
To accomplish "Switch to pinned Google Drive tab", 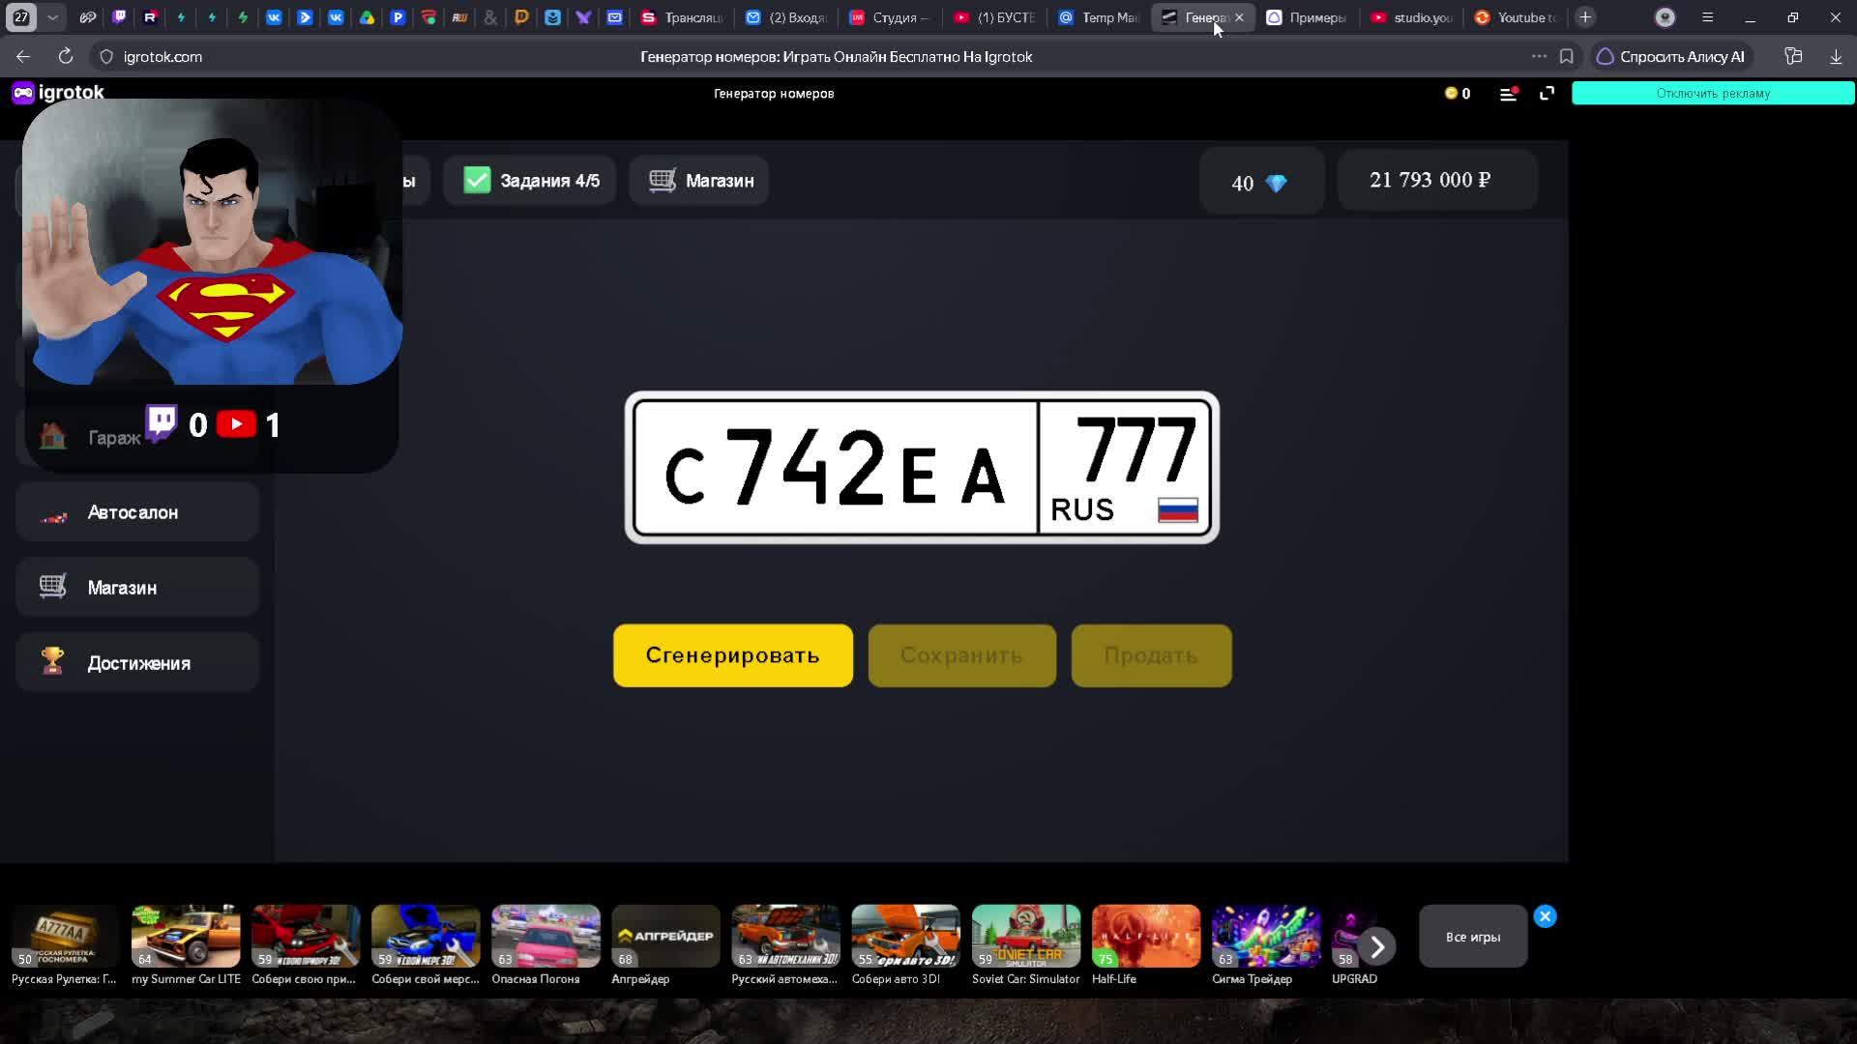I will tap(367, 17).
